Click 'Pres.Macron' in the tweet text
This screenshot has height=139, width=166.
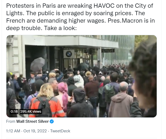[x=125, y=21]
